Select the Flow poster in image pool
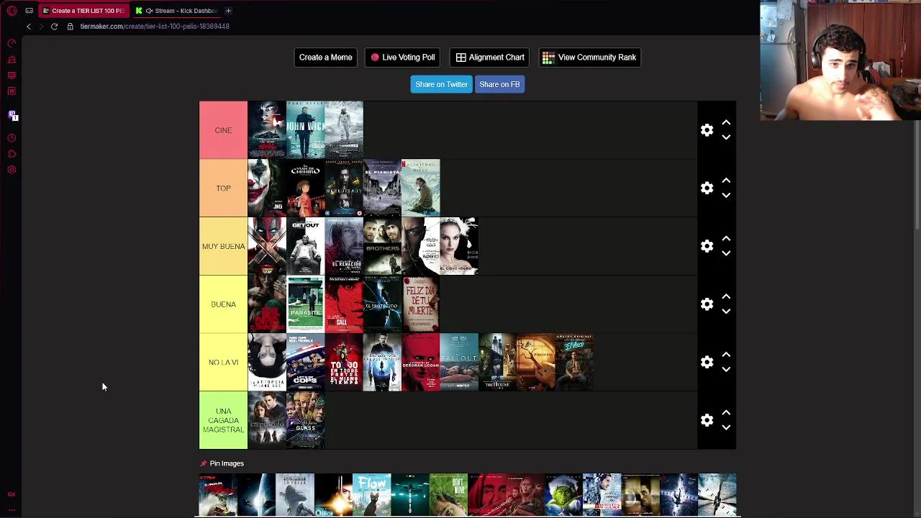The height and width of the screenshot is (518, 921). [x=371, y=495]
